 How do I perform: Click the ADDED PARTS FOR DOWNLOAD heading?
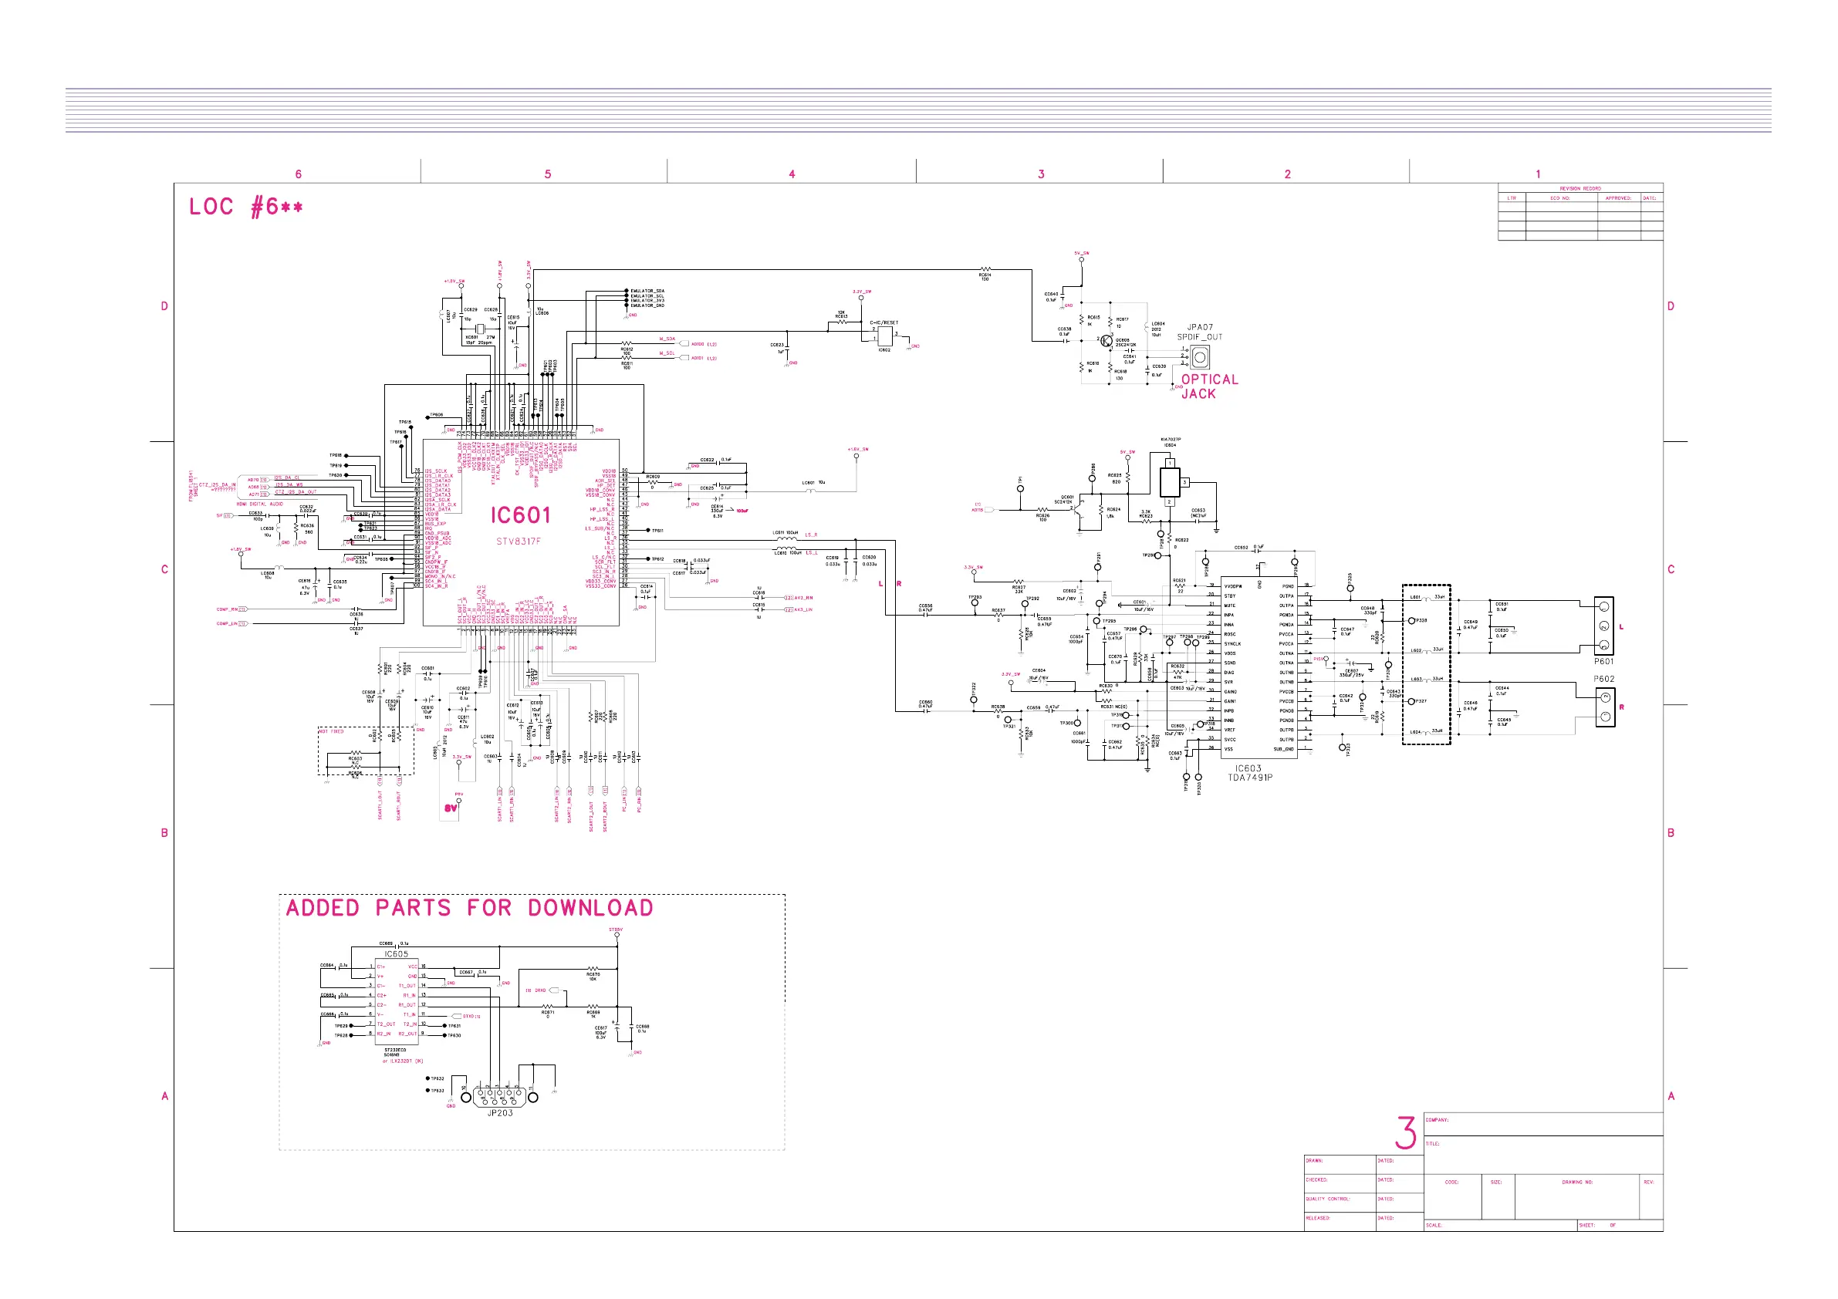click(470, 908)
